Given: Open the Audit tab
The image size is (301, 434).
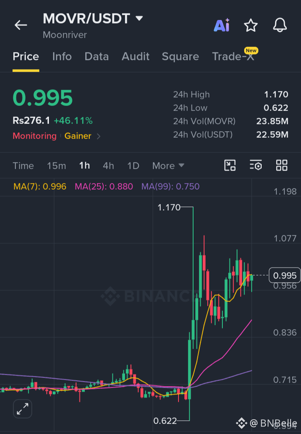Looking at the screenshot, I should [135, 56].
